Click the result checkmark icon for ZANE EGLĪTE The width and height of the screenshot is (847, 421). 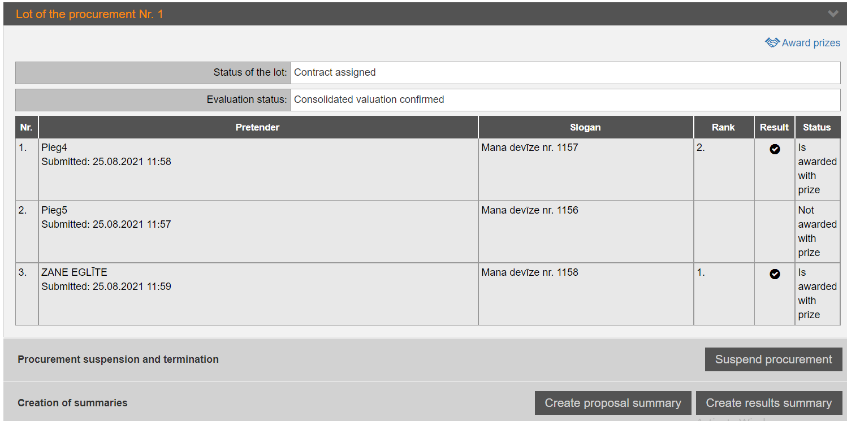click(x=775, y=274)
